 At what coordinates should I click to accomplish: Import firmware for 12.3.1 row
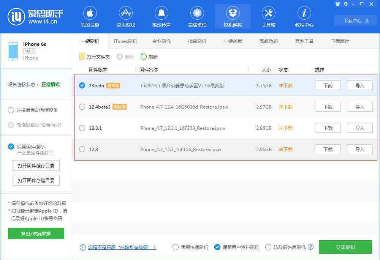point(359,128)
